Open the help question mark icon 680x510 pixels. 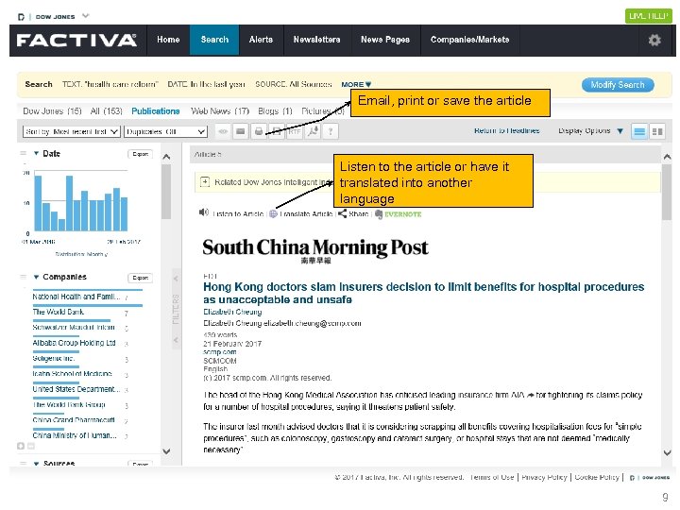331,131
